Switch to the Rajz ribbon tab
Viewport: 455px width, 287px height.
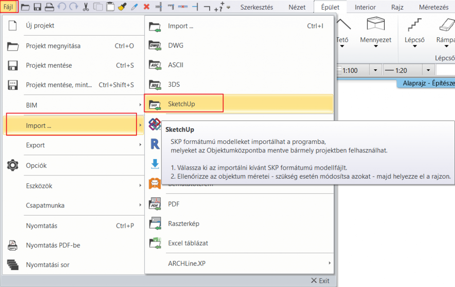coord(397,7)
